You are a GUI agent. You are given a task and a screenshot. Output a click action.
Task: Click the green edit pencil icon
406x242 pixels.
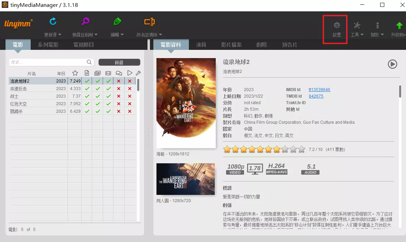click(117, 21)
